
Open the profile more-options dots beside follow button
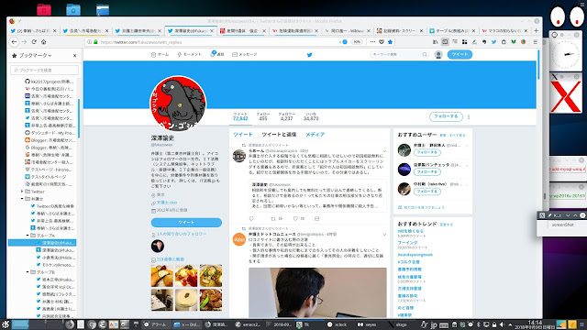[x=469, y=116]
